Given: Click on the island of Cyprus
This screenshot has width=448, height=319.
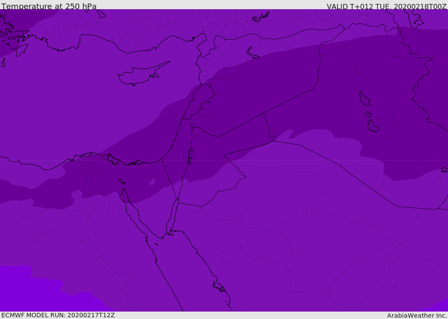Looking at the screenshot, I should click(140, 75).
